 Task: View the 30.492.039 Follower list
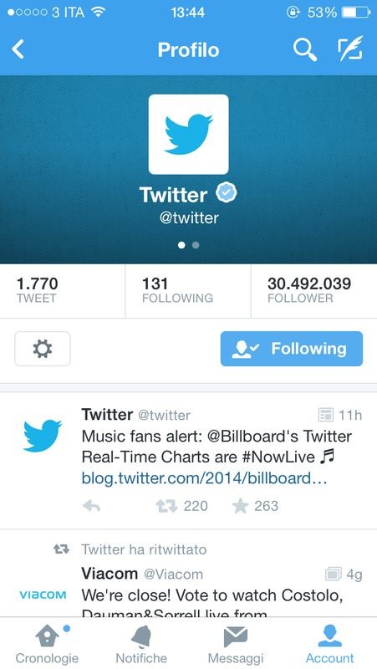point(313,291)
